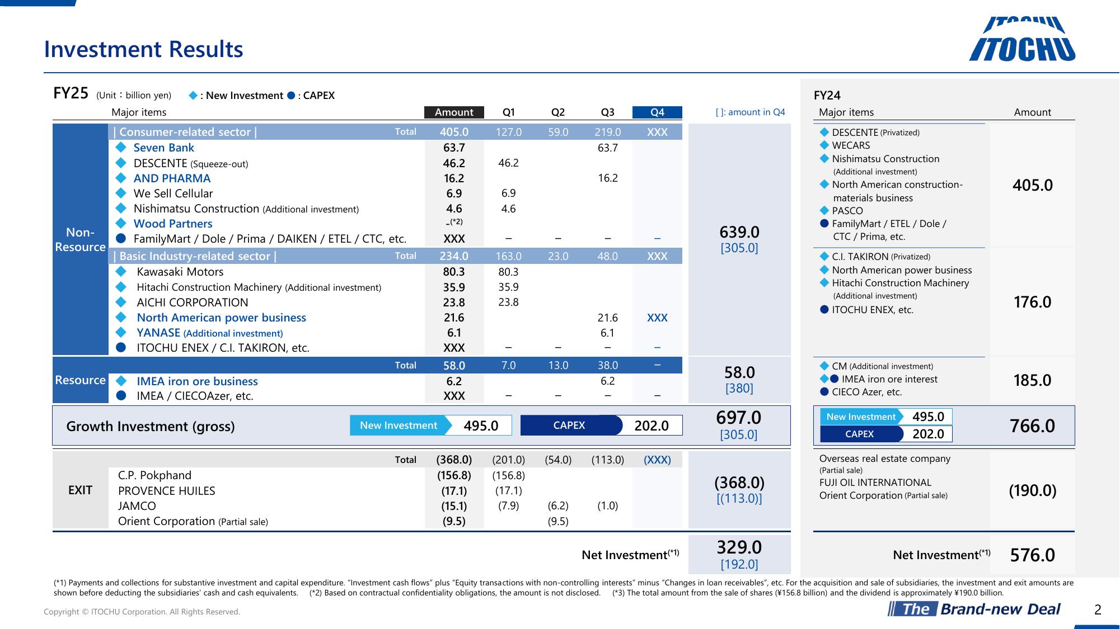The height and width of the screenshot is (629, 1120).
Task: Click the Copyright ITOCHU Corporation footer text
Action: [142, 612]
